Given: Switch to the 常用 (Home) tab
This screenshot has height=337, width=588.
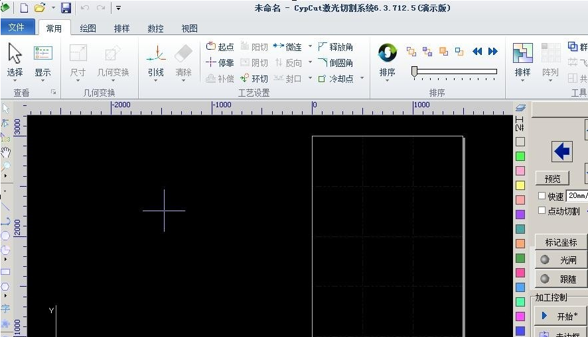Looking at the screenshot, I should (x=54, y=28).
